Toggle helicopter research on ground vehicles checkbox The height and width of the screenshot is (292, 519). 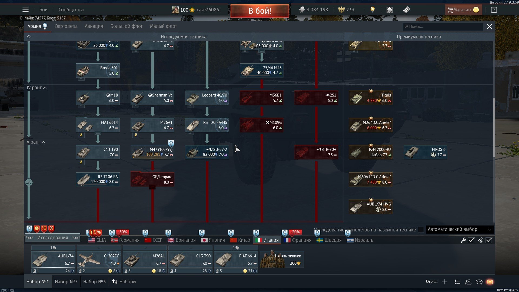click(421, 230)
